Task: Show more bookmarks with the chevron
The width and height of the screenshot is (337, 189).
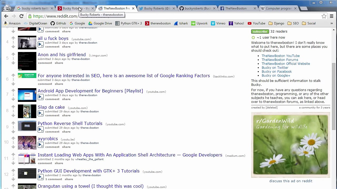Action: (x=331, y=23)
